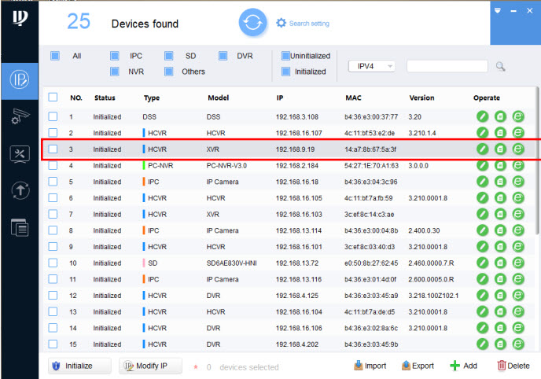Click MAC address 54:27:1E:70:A1:63
Viewport: 541px width, 379px height.
(x=371, y=166)
